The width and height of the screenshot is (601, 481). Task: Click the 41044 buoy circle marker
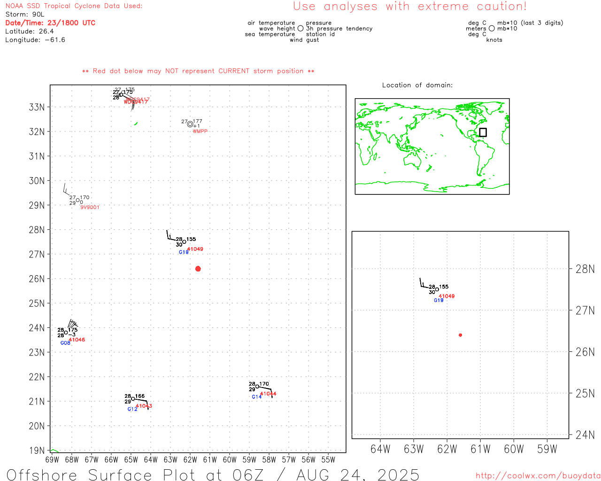(x=257, y=387)
